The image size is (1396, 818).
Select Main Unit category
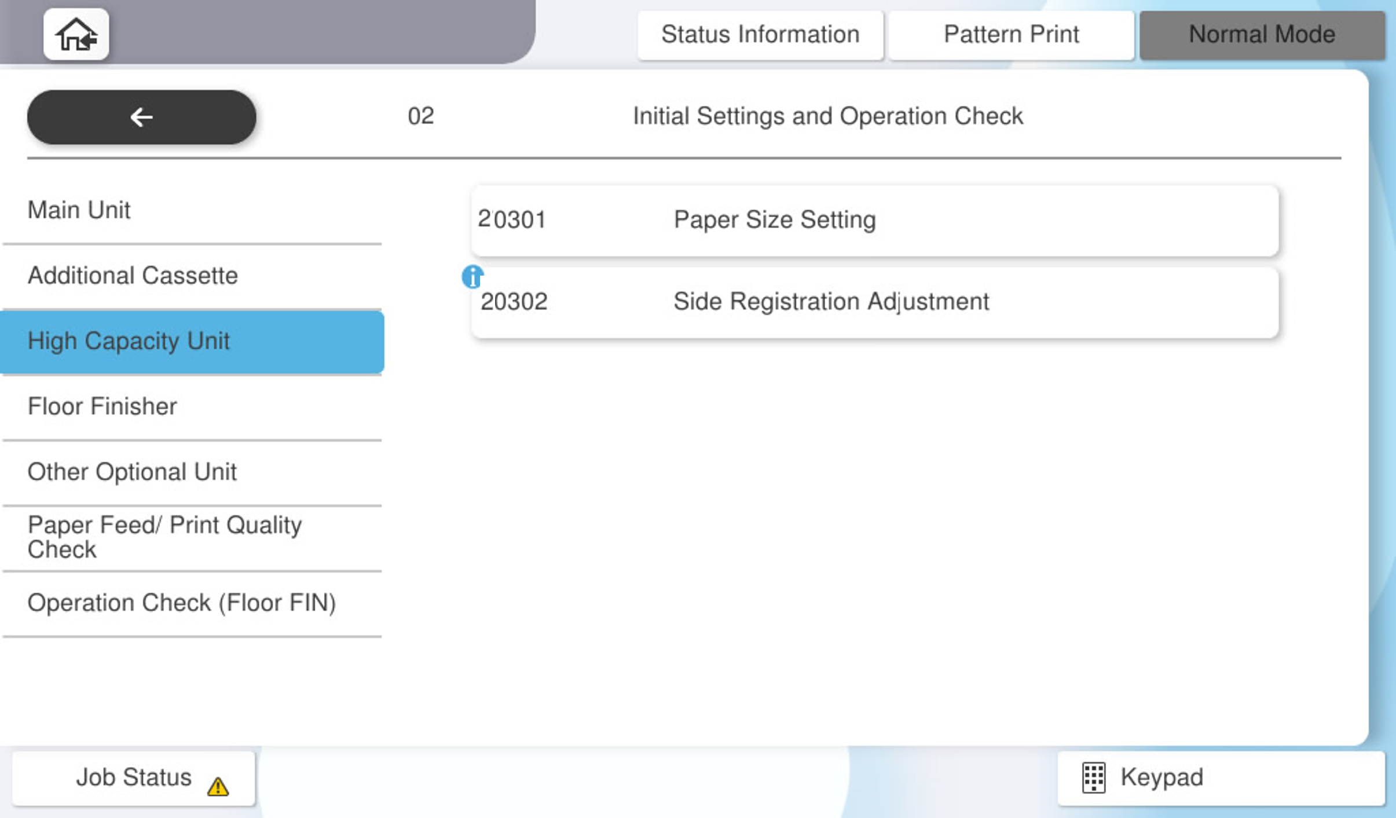pos(191,210)
